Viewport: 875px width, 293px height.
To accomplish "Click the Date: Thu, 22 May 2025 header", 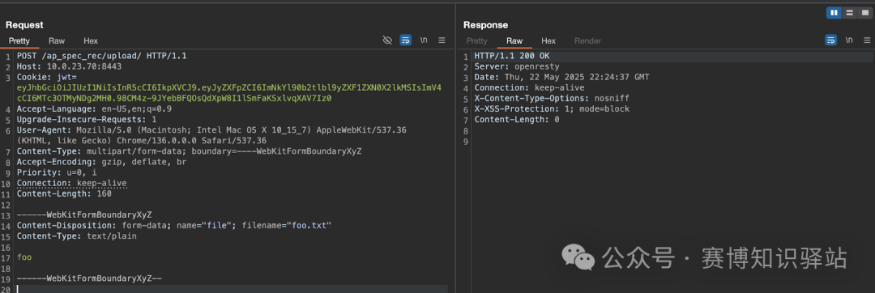I will pos(562,78).
